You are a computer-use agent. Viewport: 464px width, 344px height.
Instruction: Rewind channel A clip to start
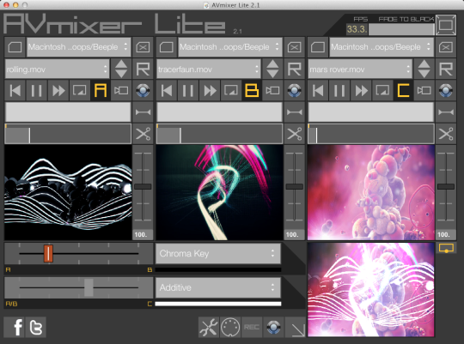[x=15, y=90]
